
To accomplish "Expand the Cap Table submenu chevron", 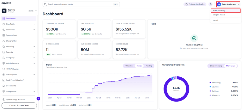I will [34, 24].
